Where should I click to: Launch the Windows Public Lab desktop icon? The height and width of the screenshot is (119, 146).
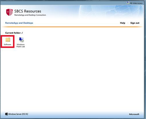pyautogui.click(x=21, y=39)
